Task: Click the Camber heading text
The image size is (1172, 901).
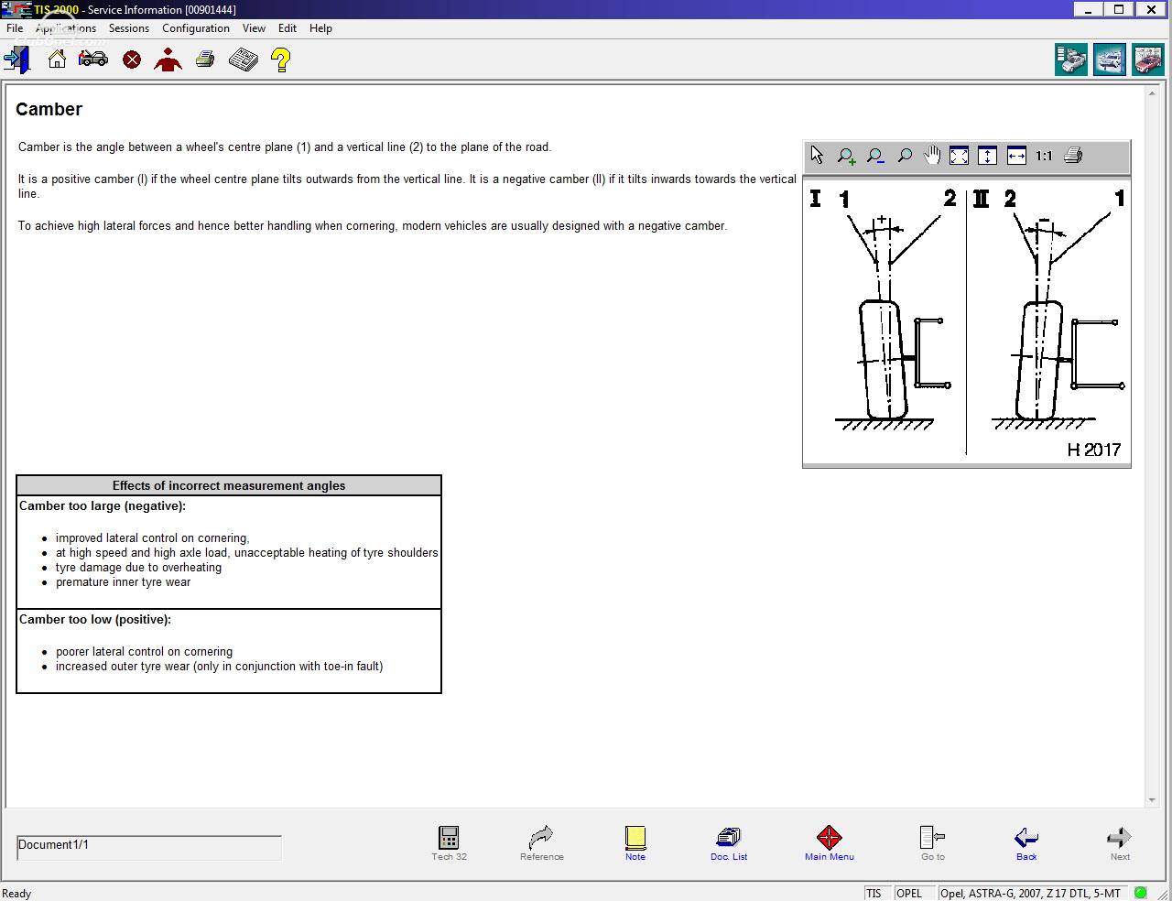Action: (49, 109)
